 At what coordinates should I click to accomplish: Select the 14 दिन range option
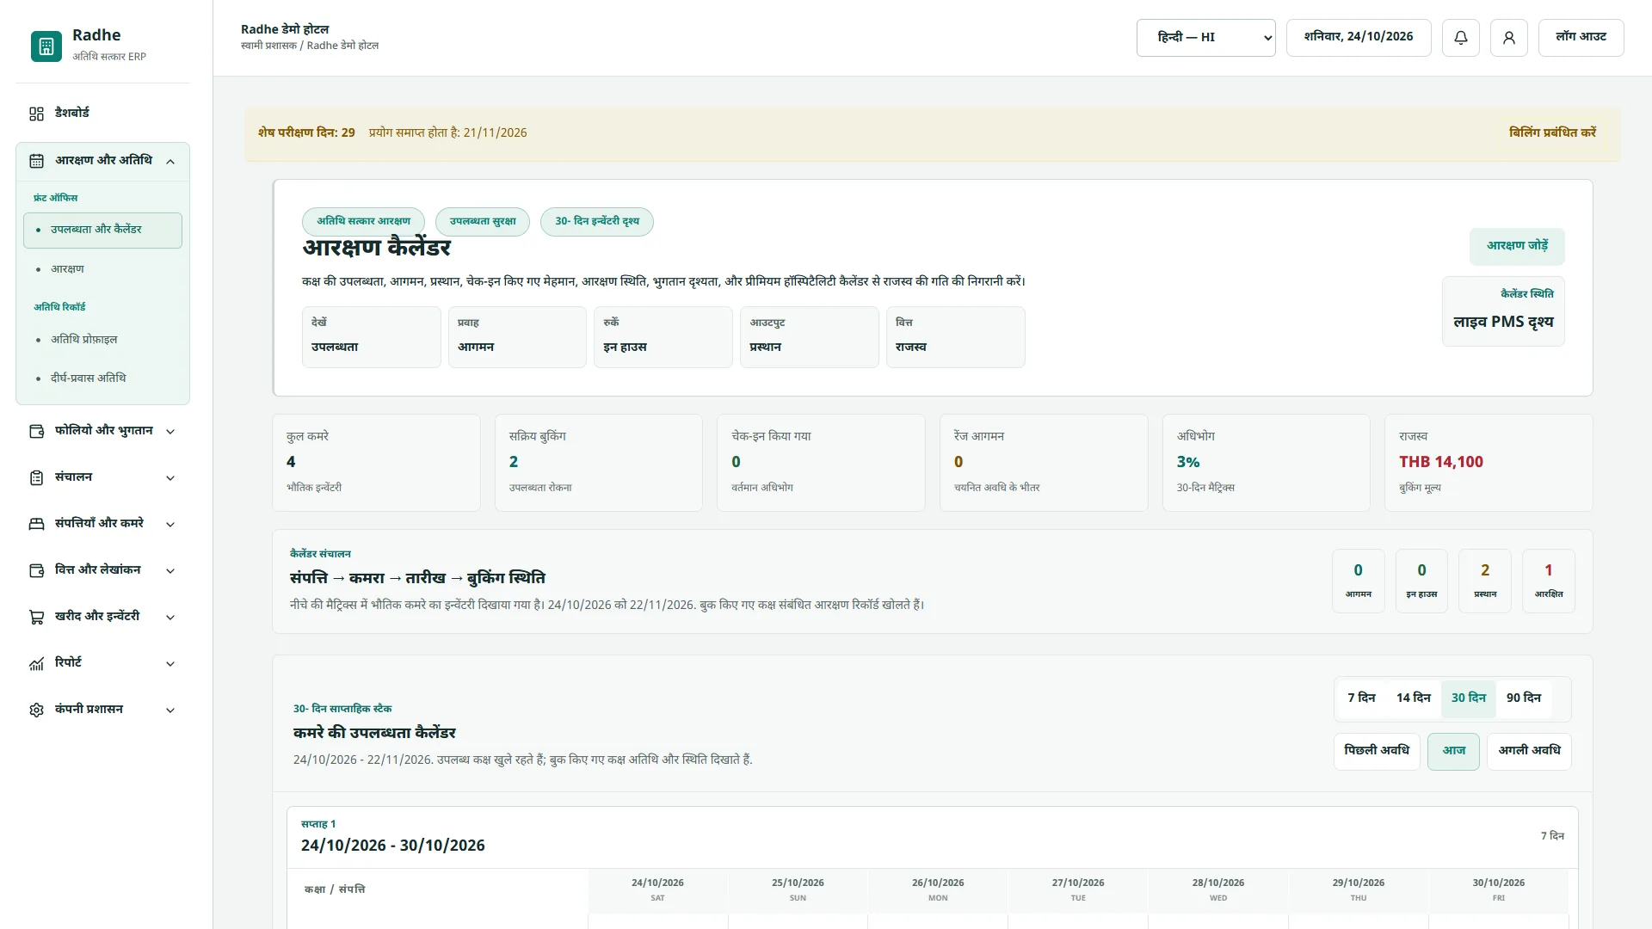pyautogui.click(x=1413, y=698)
